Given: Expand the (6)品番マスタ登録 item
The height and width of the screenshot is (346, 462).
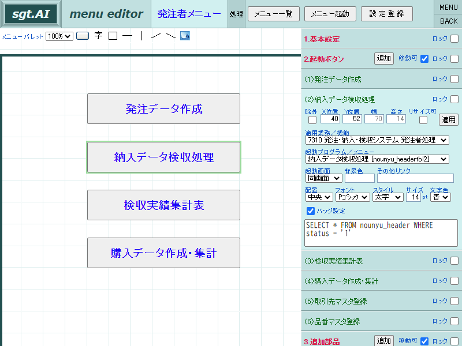Looking at the screenshot, I should tap(333, 322).
